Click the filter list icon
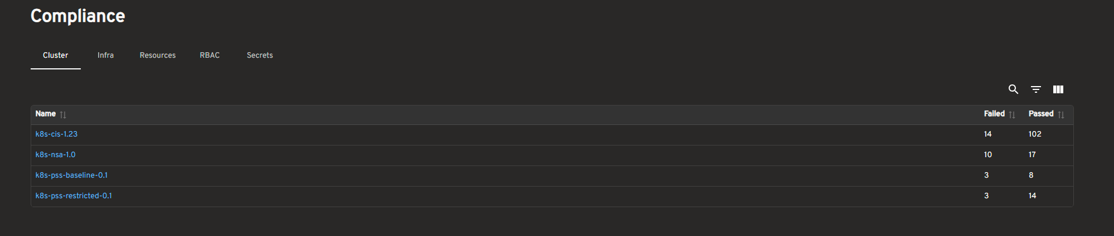Image resolution: width=1114 pixels, height=236 pixels. click(1036, 89)
